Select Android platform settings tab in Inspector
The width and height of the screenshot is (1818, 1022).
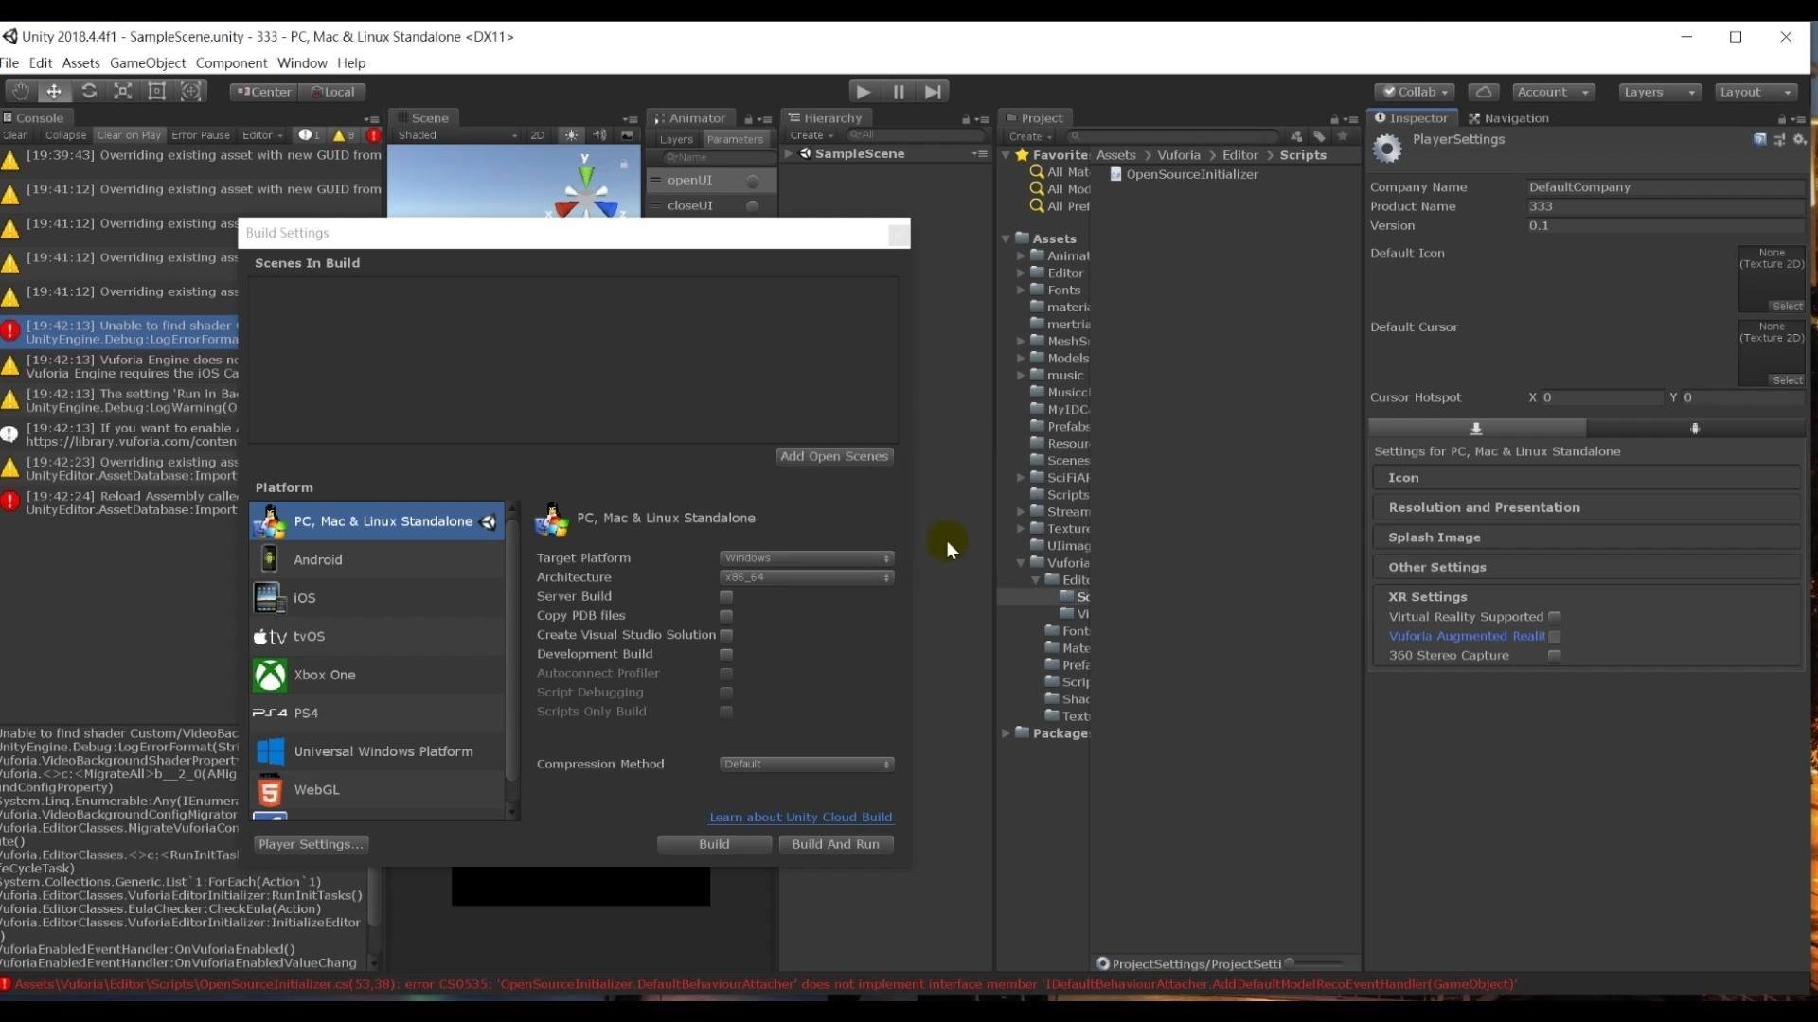point(1695,429)
